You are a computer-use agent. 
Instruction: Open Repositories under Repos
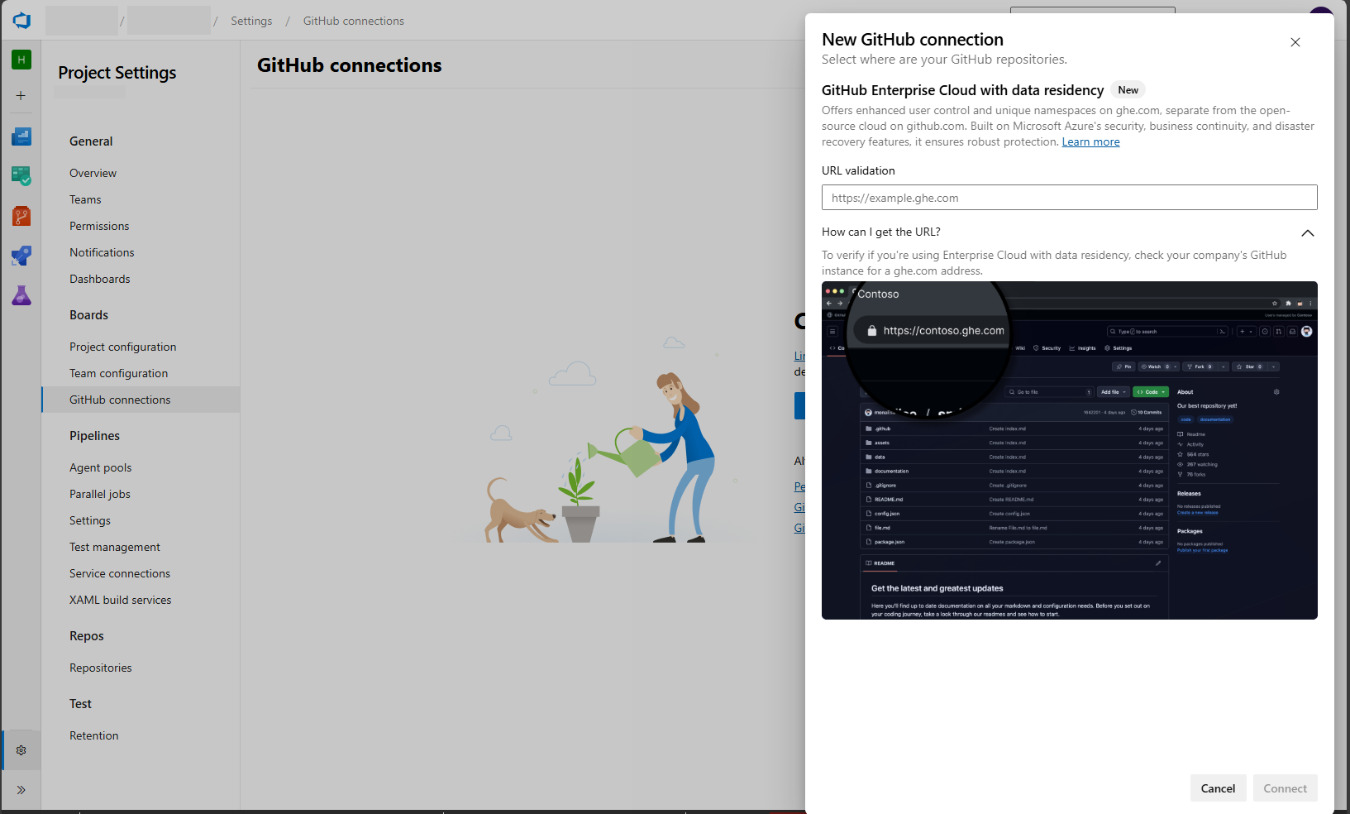(101, 668)
